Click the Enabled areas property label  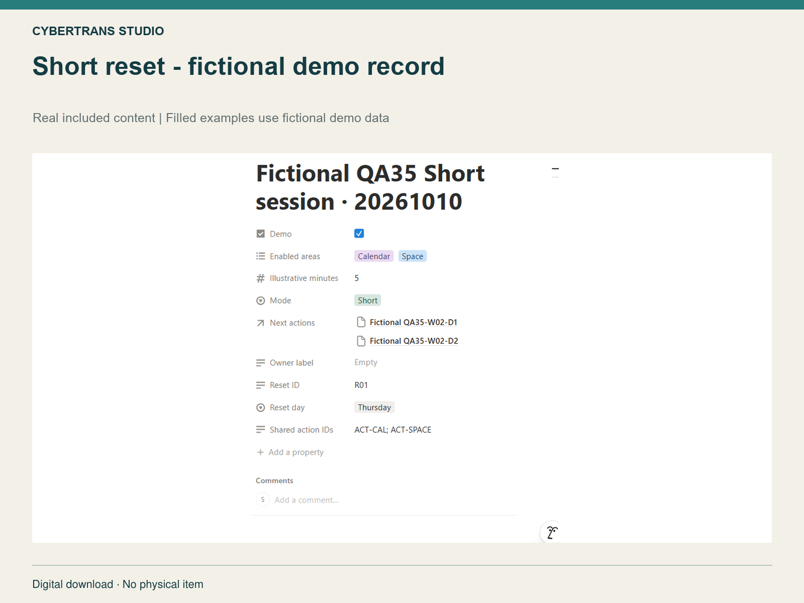click(295, 256)
